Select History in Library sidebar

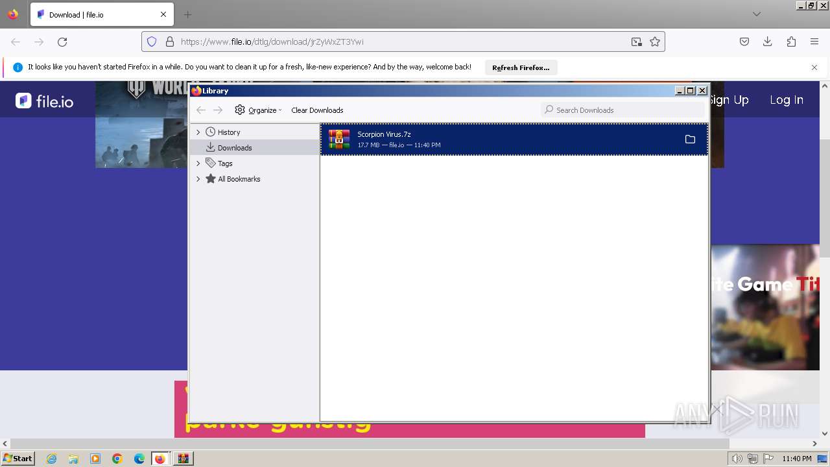click(229, 132)
